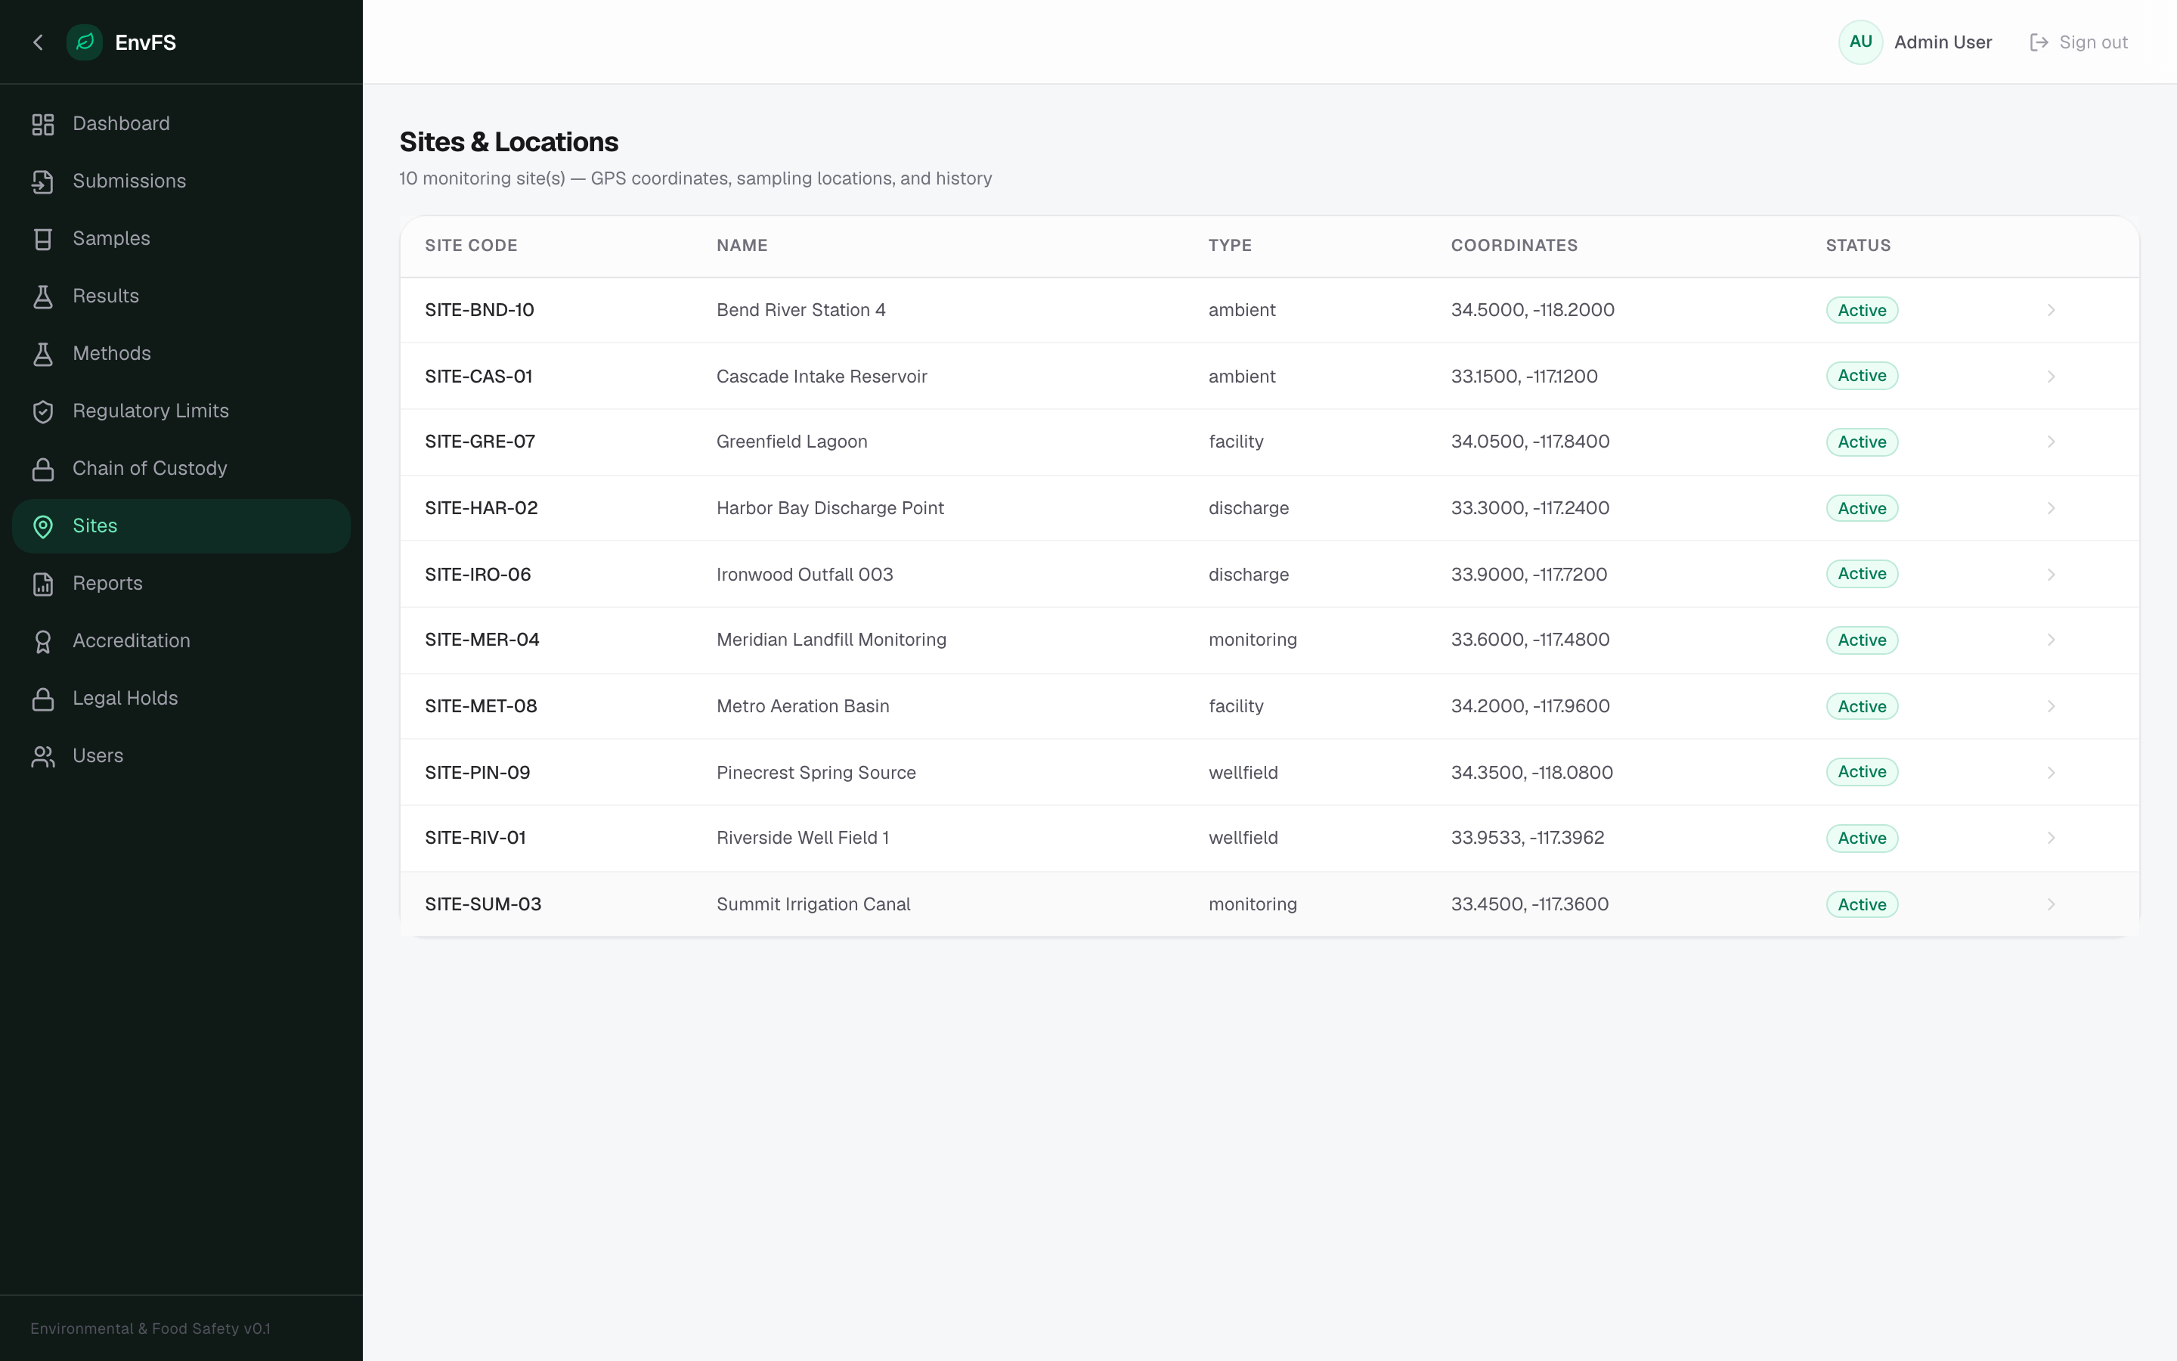Click the Users people icon
Image resolution: width=2177 pixels, height=1361 pixels.
(42, 756)
